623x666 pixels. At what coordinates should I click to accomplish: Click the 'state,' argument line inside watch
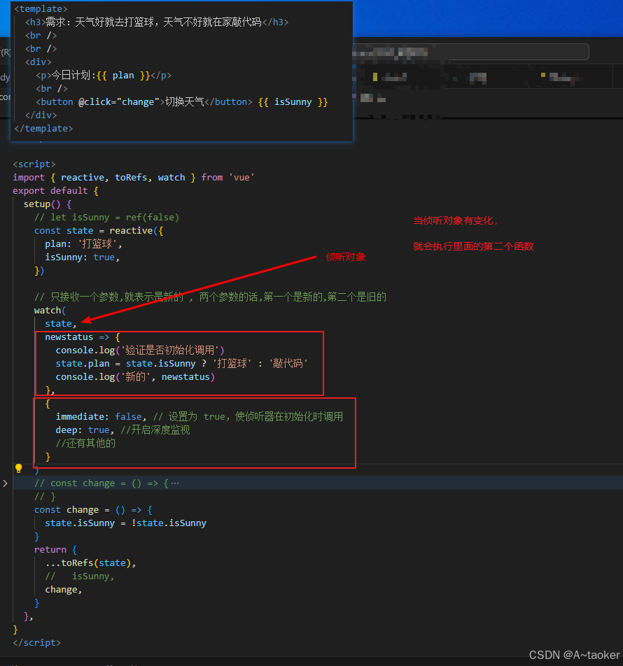click(x=61, y=324)
